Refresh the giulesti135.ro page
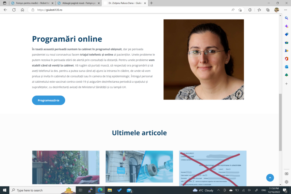The height and width of the screenshot is (194, 291). 14,10
